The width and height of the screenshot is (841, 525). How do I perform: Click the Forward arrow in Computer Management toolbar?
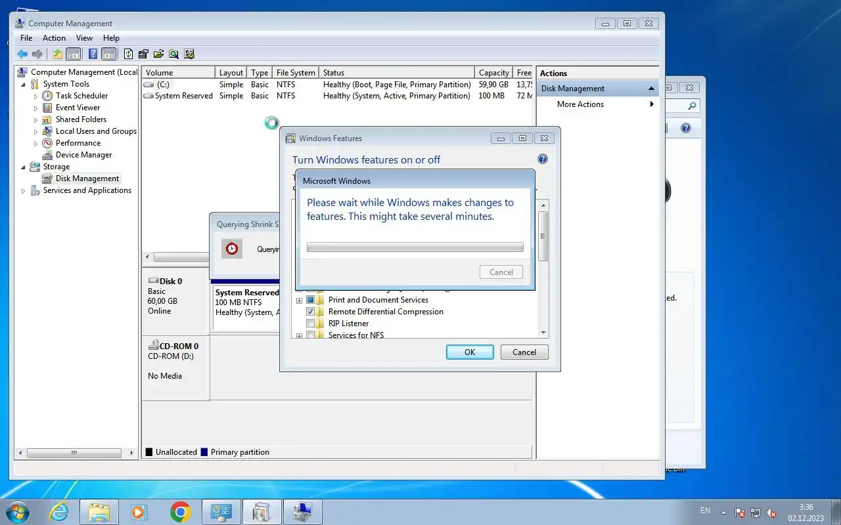point(37,54)
